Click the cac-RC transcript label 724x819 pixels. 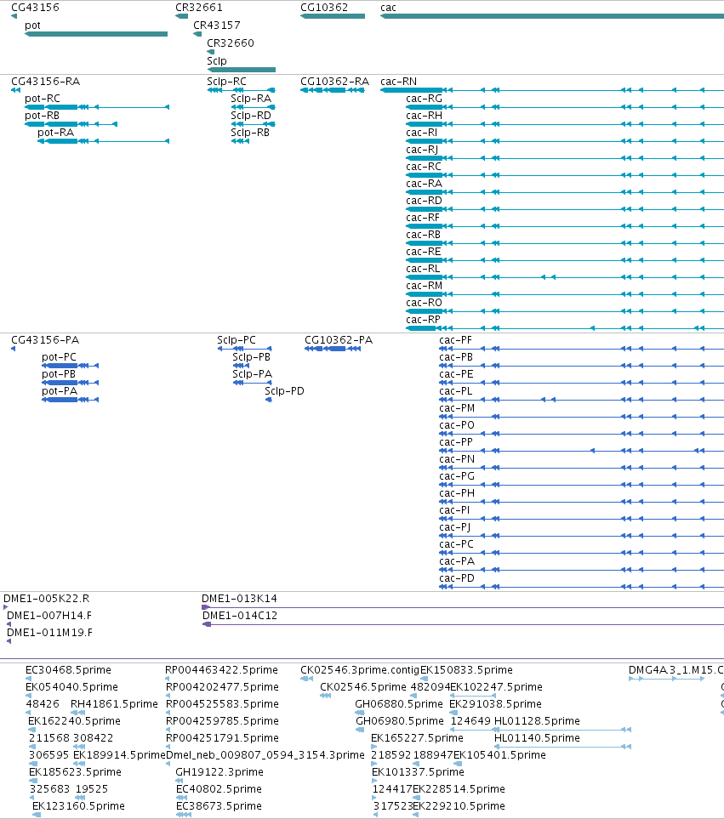point(424,167)
